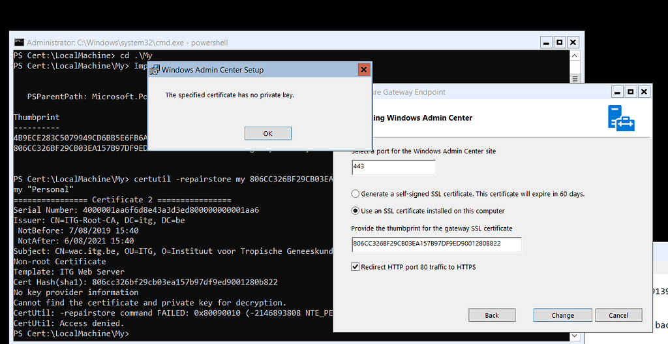
Task: Click the PowerShell vertical scrollbar thumb
Action: coord(575,78)
